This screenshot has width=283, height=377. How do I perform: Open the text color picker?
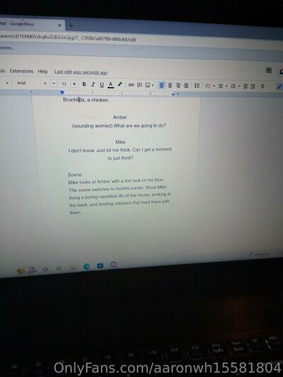[x=110, y=85]
